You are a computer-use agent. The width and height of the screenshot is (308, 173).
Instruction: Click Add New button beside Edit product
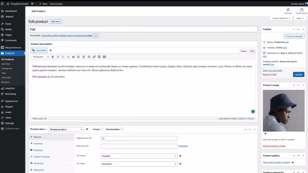pyautogui.click(x=55, y=22)
